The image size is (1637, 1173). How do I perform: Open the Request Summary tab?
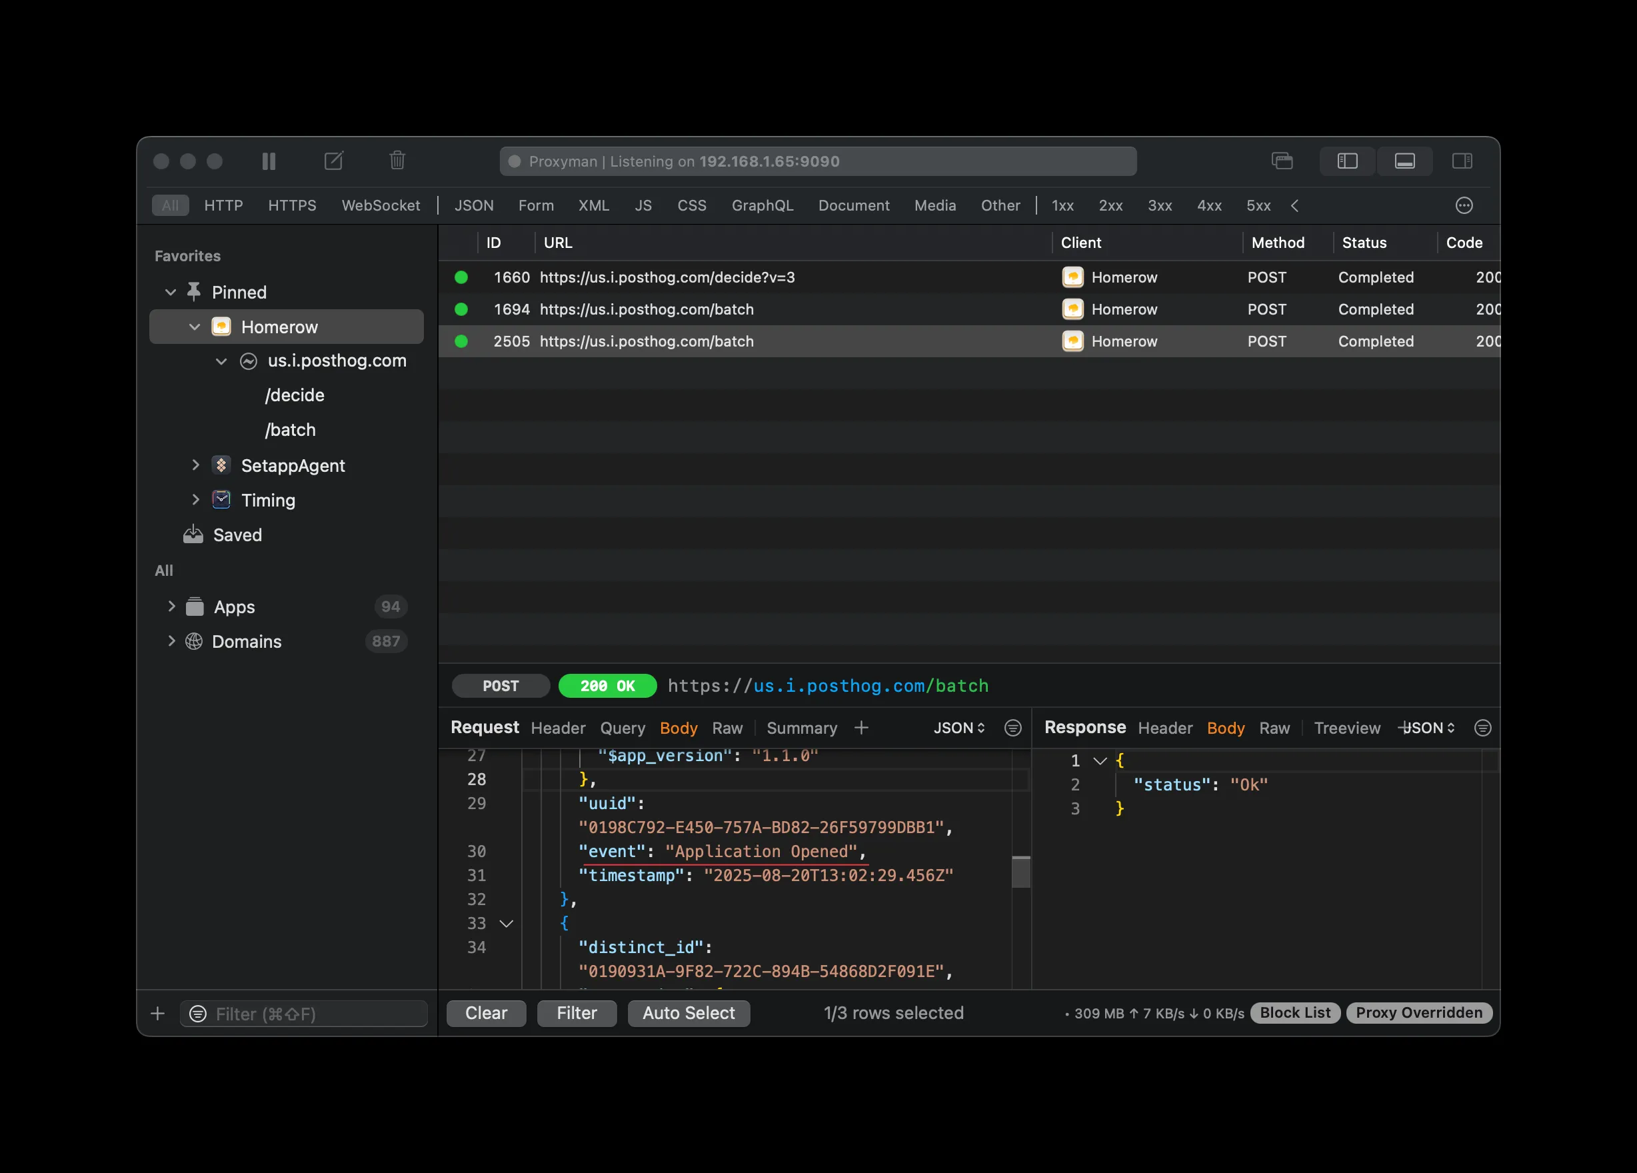tap(801, 728)
